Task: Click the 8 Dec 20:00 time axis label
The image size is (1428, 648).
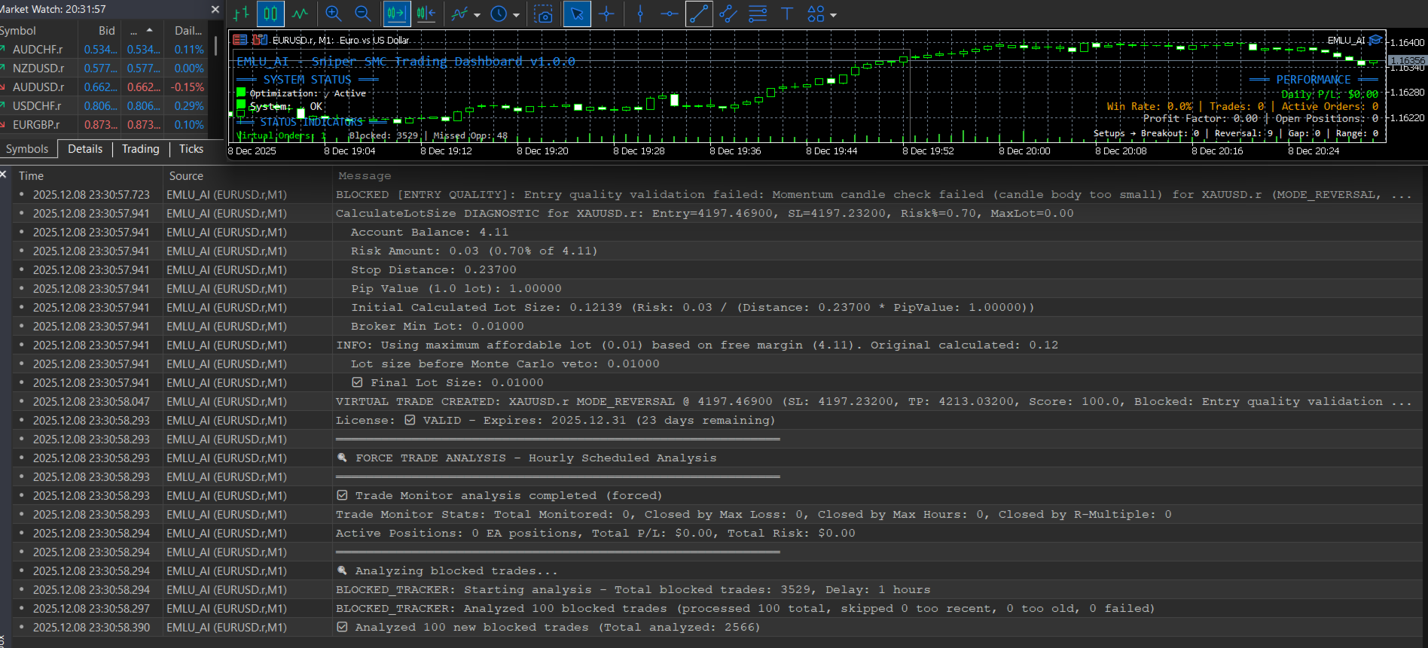Action: pyautogui.click(x=1024, y=151)
